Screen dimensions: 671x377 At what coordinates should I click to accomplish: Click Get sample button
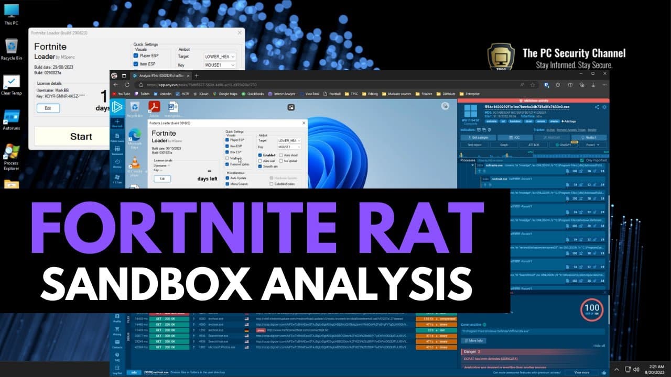click(478, 137)
